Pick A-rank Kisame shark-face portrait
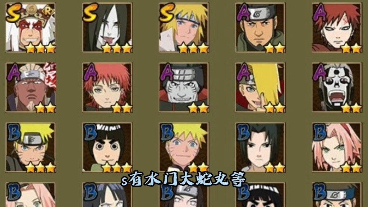Screen dimensions: 368x207 pyautogui.click(x=184, y=88)
